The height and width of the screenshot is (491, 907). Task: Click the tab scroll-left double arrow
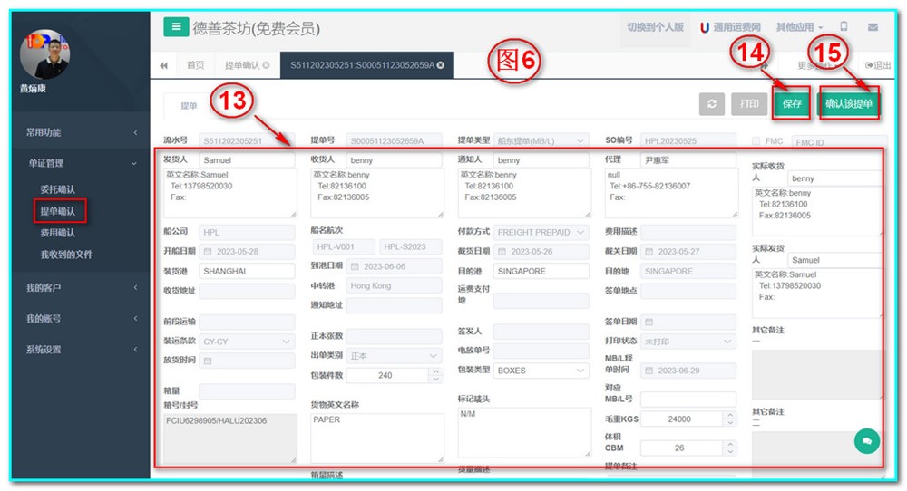[163, 65]
